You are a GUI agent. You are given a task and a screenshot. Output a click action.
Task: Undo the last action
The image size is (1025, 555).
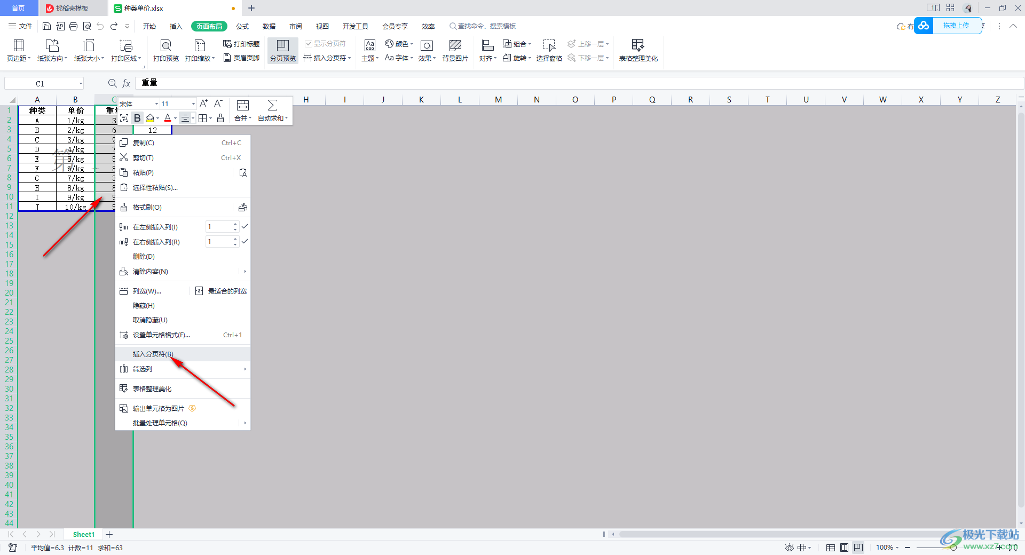click(100, 26)
